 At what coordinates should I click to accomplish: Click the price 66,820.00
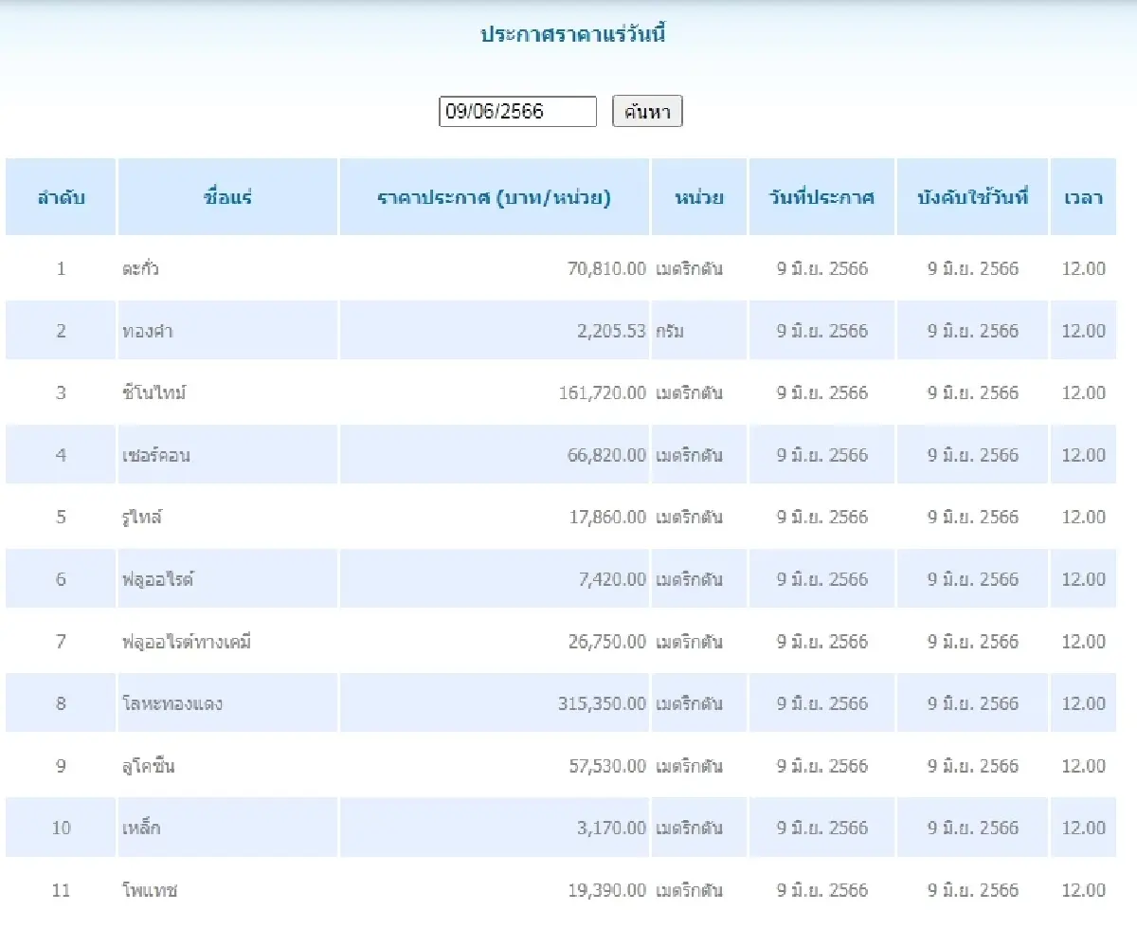coord(606,455)
